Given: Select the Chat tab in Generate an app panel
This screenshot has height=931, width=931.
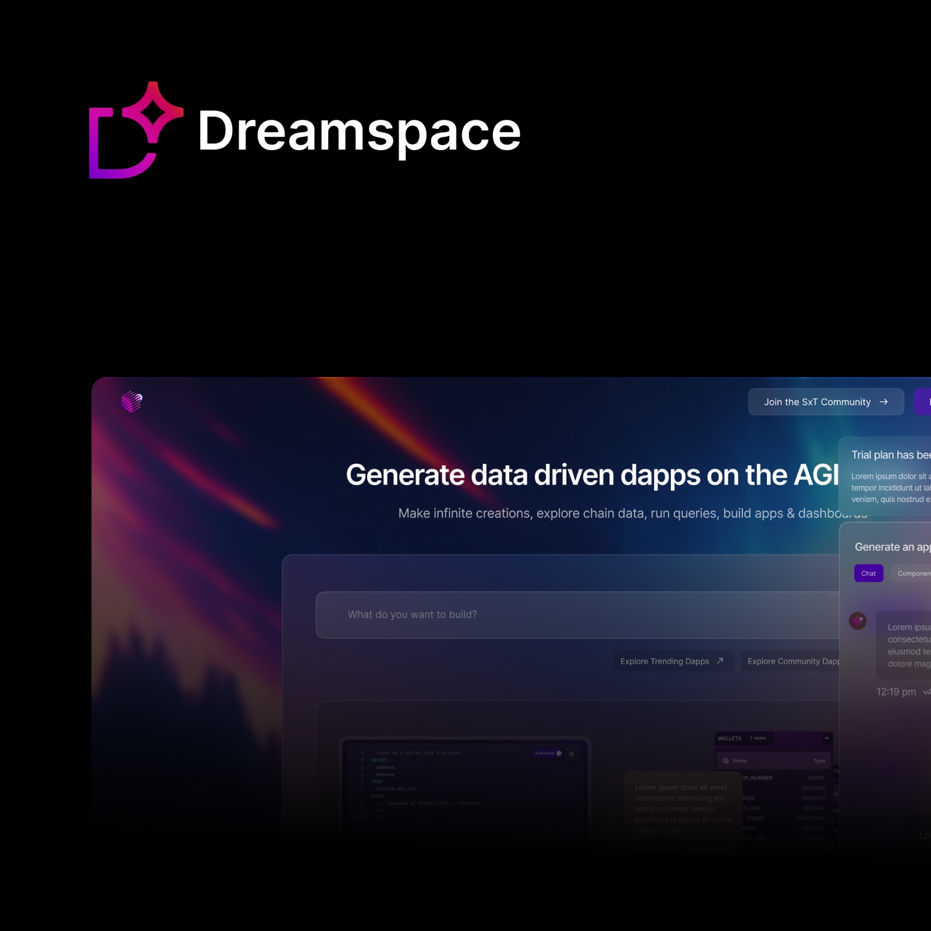Looking at the screenshot, I should pyautogui.click(x=868, y=573).
